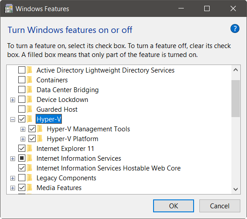Expand the Internet Information Services node

tap(12, 158)
